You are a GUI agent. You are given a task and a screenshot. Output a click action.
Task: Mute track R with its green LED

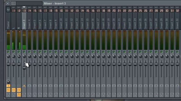19,52
